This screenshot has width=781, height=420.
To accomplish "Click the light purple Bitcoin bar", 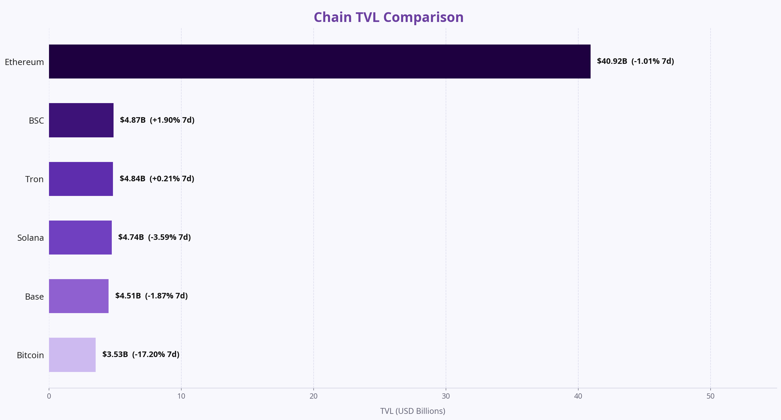I will [x=72, y=355].
